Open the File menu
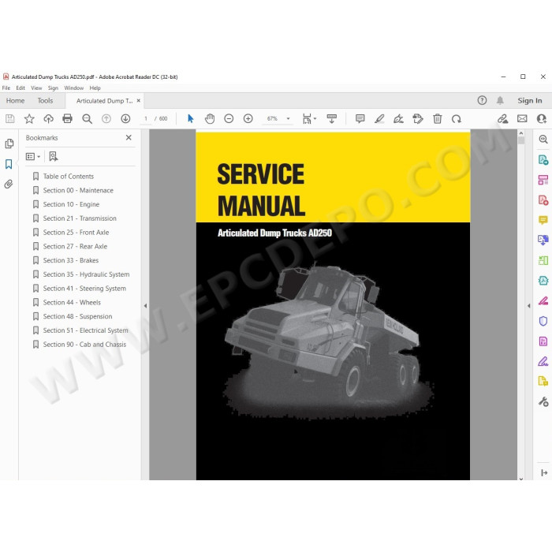Viewport: 552px width, 552px height. tap(6, 88)
